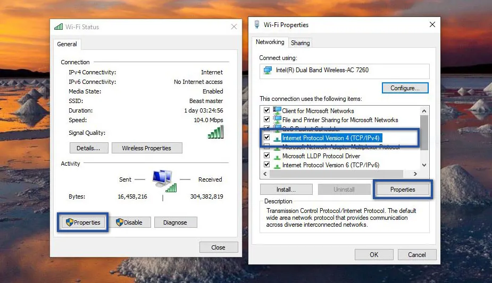The image size is (492, 283).
Task: Click the Microsoft LLDP Protocol Driver icon
Action: point(277,157)
